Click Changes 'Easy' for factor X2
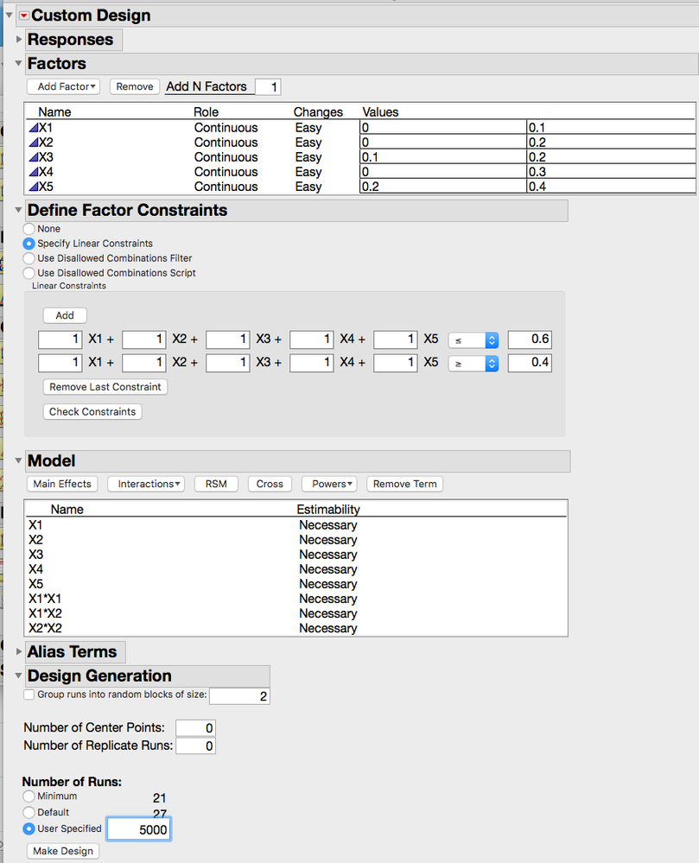The width and height of the screenshot is (699, 863). (x=308, y=143)
